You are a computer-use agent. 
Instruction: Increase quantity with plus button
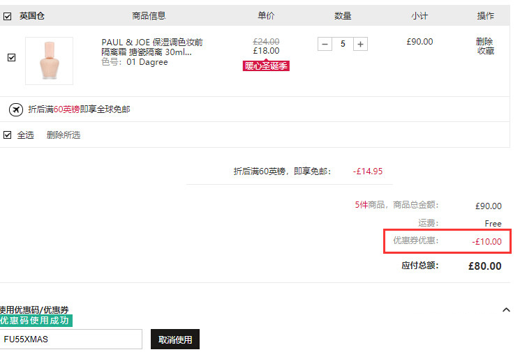(x=360, y=44)
